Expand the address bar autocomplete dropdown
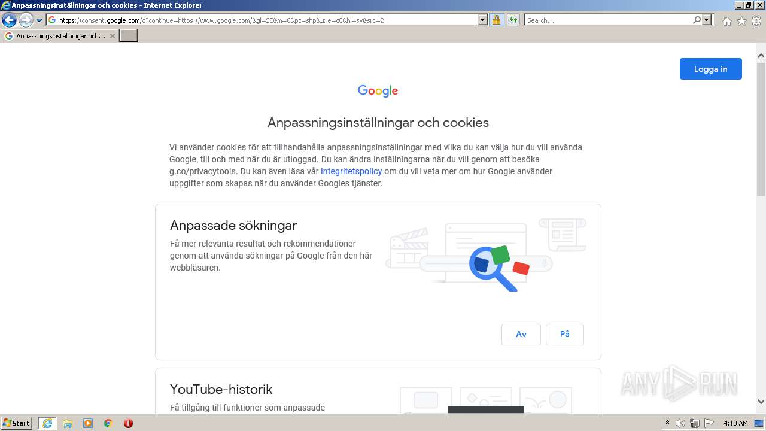The image size is (766, 431). tap(483, 20)
